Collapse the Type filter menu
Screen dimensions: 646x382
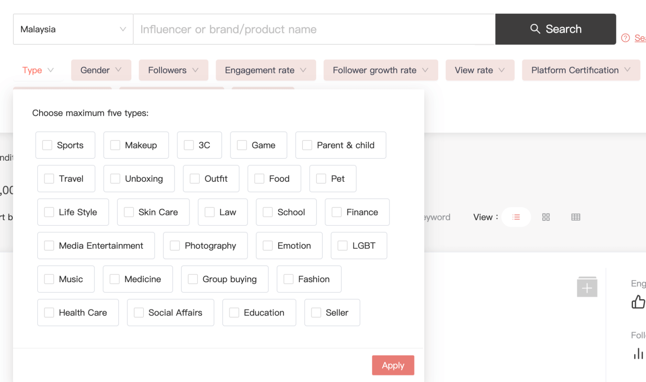[38, 70]
